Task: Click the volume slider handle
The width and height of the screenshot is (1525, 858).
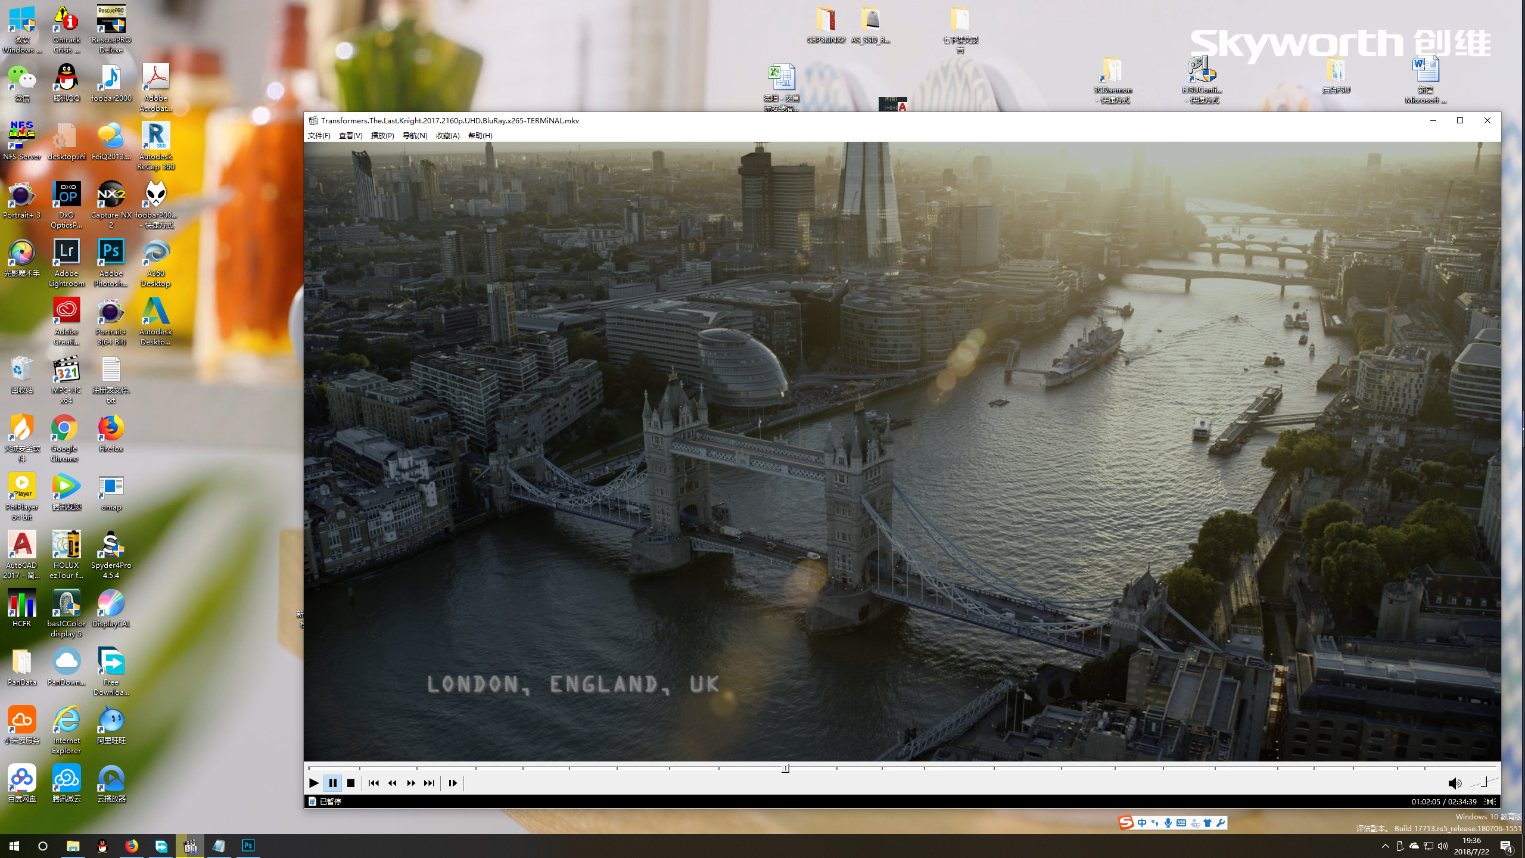Action: coord(1485,782)
